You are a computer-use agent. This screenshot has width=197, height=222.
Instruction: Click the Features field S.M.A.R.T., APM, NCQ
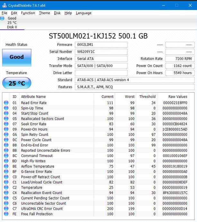tap(135, 87)
